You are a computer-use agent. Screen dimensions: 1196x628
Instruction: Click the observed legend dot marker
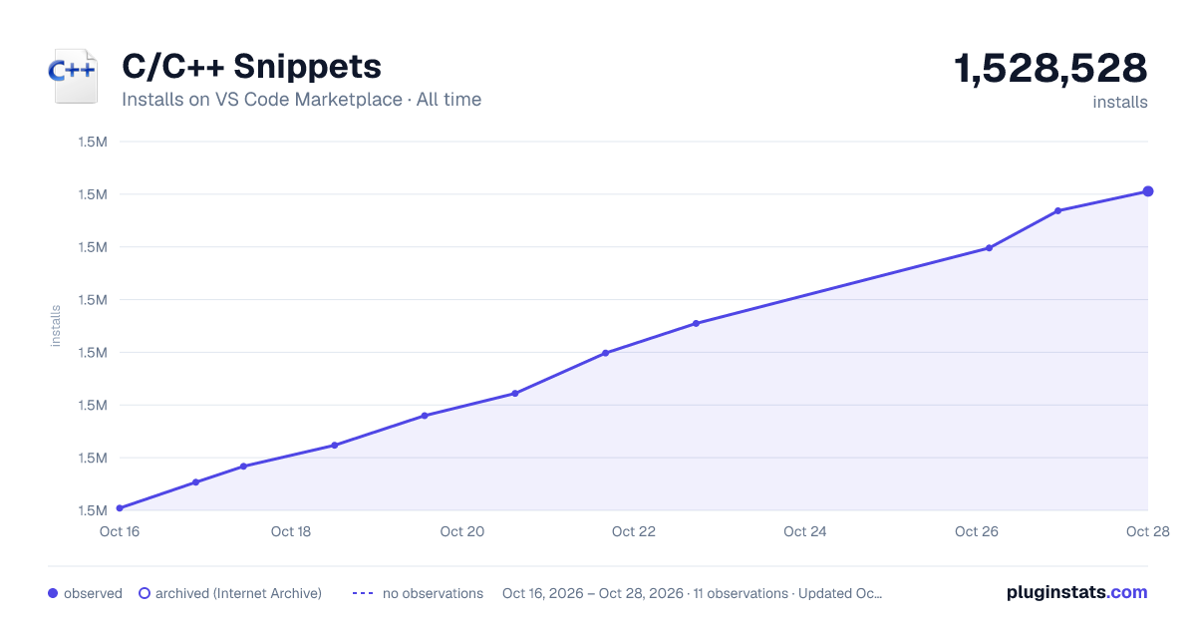[x=53, y=593]
